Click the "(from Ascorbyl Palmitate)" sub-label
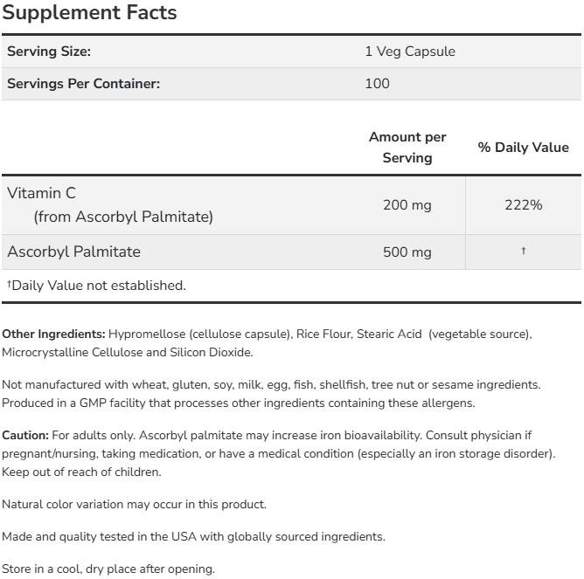Screen dimensions: 584x579 click(123, 217)
